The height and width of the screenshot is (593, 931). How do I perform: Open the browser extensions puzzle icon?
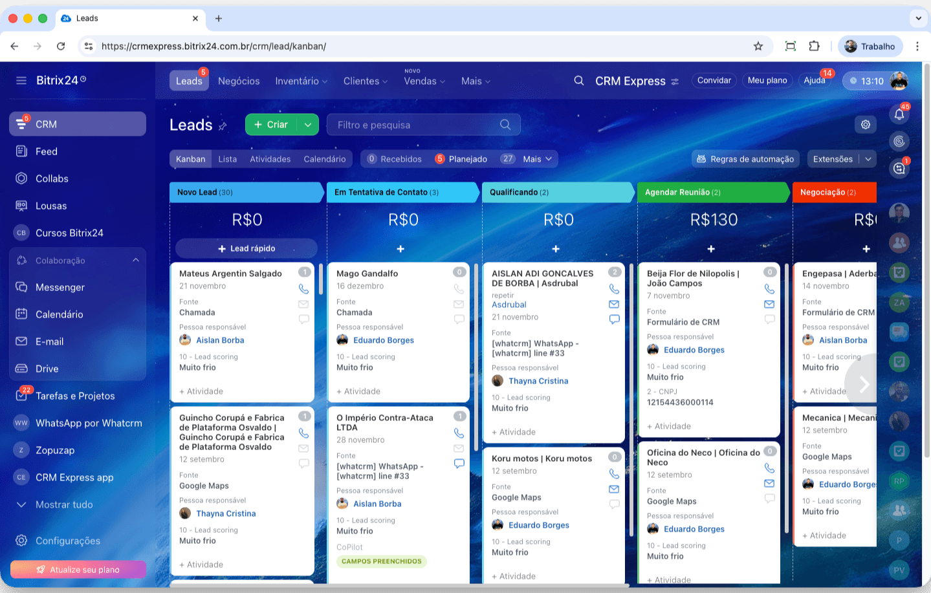click(814, 46)
